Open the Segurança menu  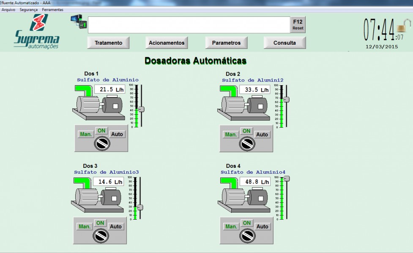[29, 9]
